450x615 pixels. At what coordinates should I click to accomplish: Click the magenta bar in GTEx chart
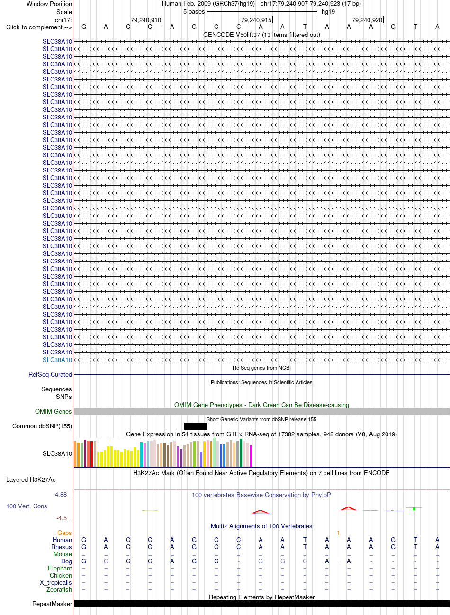click(251, 456)
